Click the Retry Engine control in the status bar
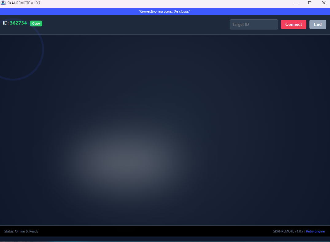 [x=315, y=231]
